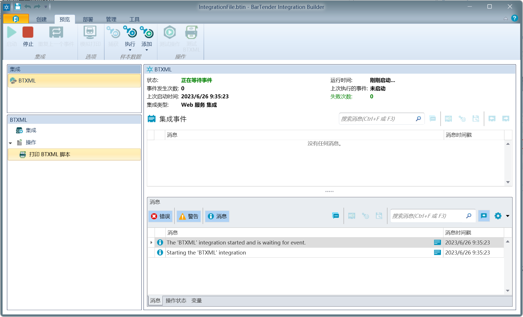Click the search magnifier in the integration events box
Screen dimensions: 523x317
[418, 119]
